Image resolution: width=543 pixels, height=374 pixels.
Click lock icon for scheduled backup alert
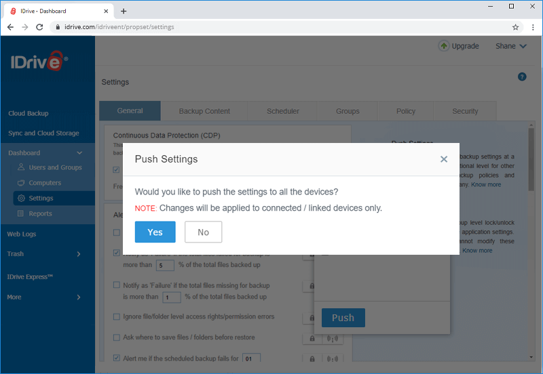pyautogui.click(x=312, y=359)
